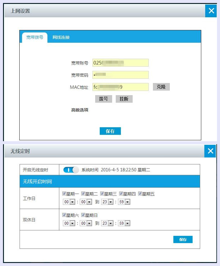This screenshot has width=220, height=266.
Task: Click the 克隆 button
Action: (161, 87)
